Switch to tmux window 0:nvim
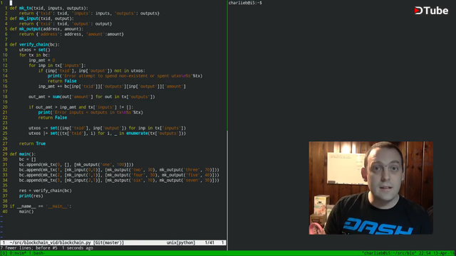 coord(18,253)
